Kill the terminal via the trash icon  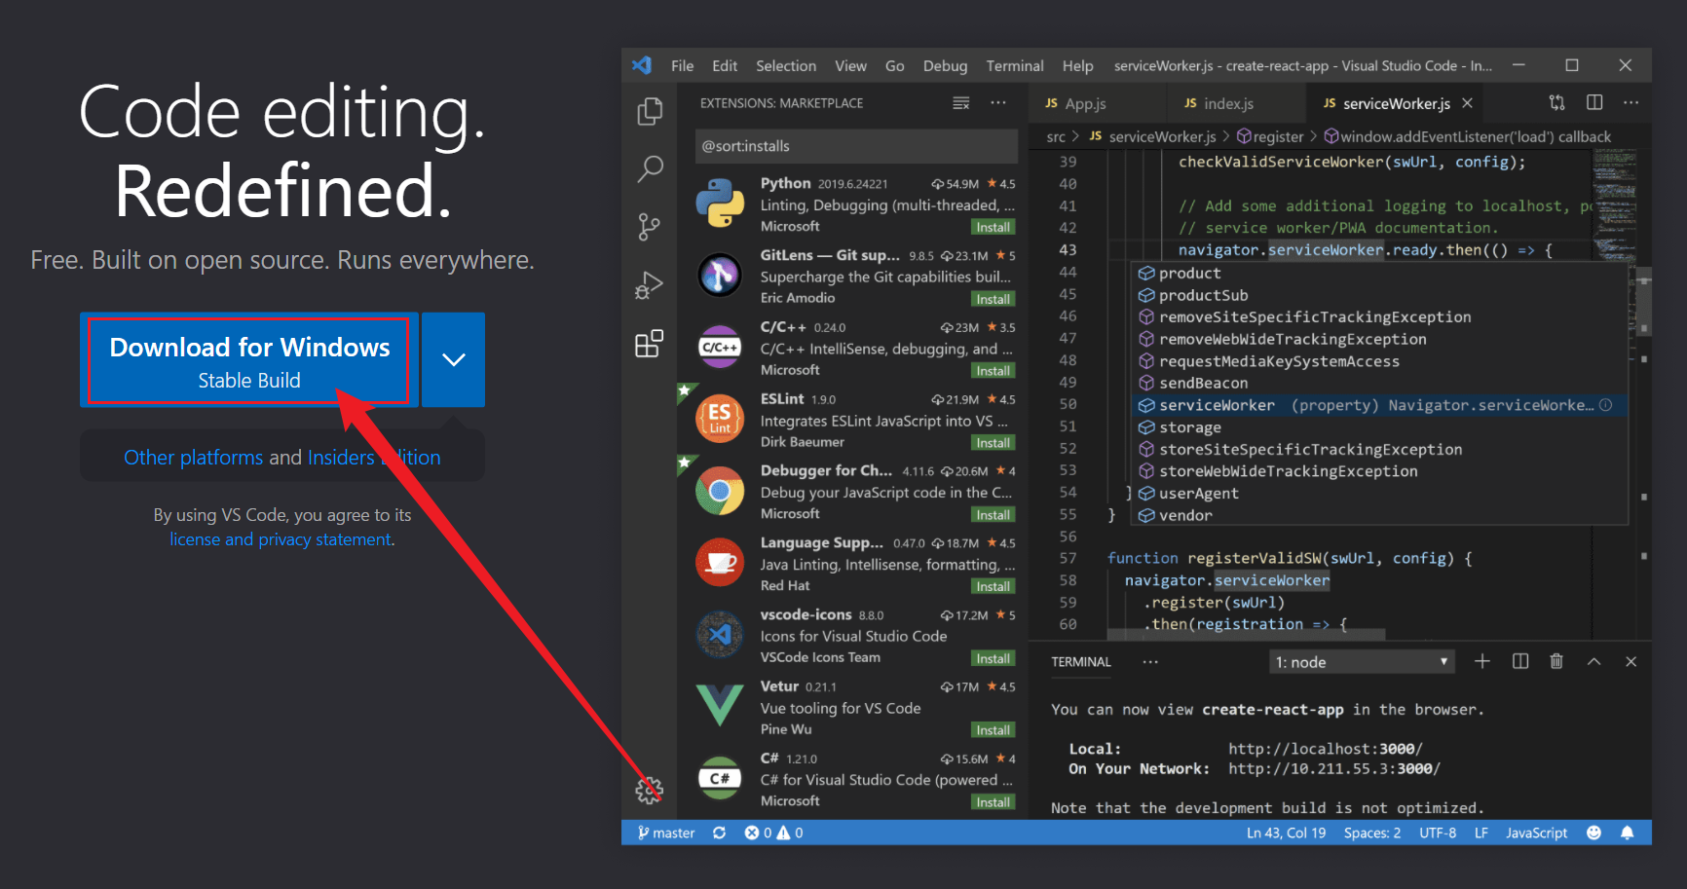pyautogui.click(x=1556, y=661)
